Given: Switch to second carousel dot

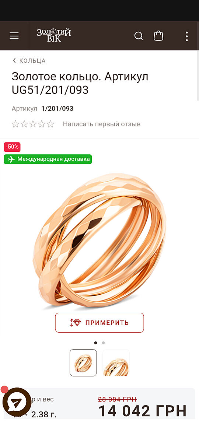Looking at the screenshot, I should click(x=103, y=343).
